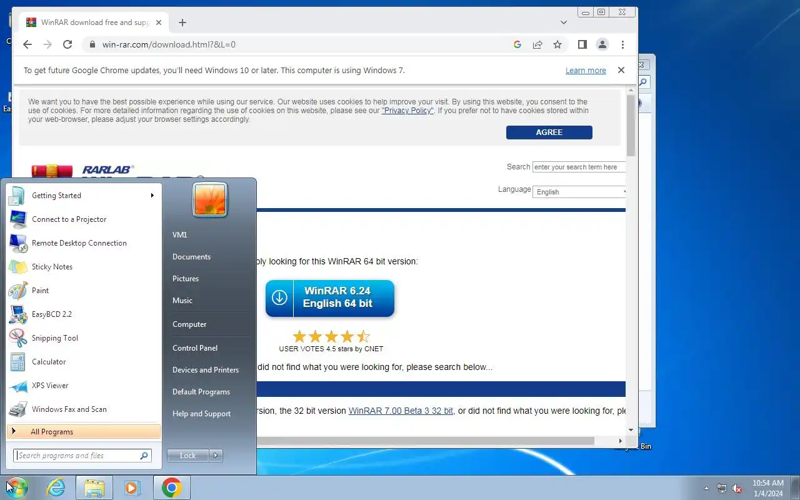800x500 pixels.
Task: Click the volume icon in system tray
Action: tap(737, 488)
